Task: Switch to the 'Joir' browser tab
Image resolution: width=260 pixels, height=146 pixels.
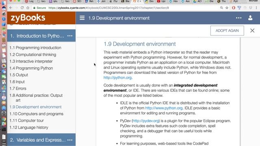Action: coord(101,1)
